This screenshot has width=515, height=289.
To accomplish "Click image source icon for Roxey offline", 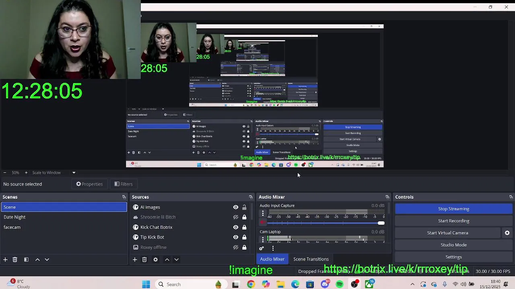I will 136,247.
